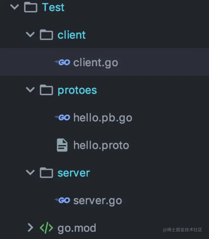Collapse the client folder chevron
209x239 pixels.
click(x=30, y=35)
